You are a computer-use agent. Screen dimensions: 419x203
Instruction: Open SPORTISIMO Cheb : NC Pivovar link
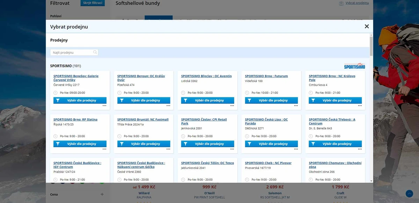tap(268, 163)
